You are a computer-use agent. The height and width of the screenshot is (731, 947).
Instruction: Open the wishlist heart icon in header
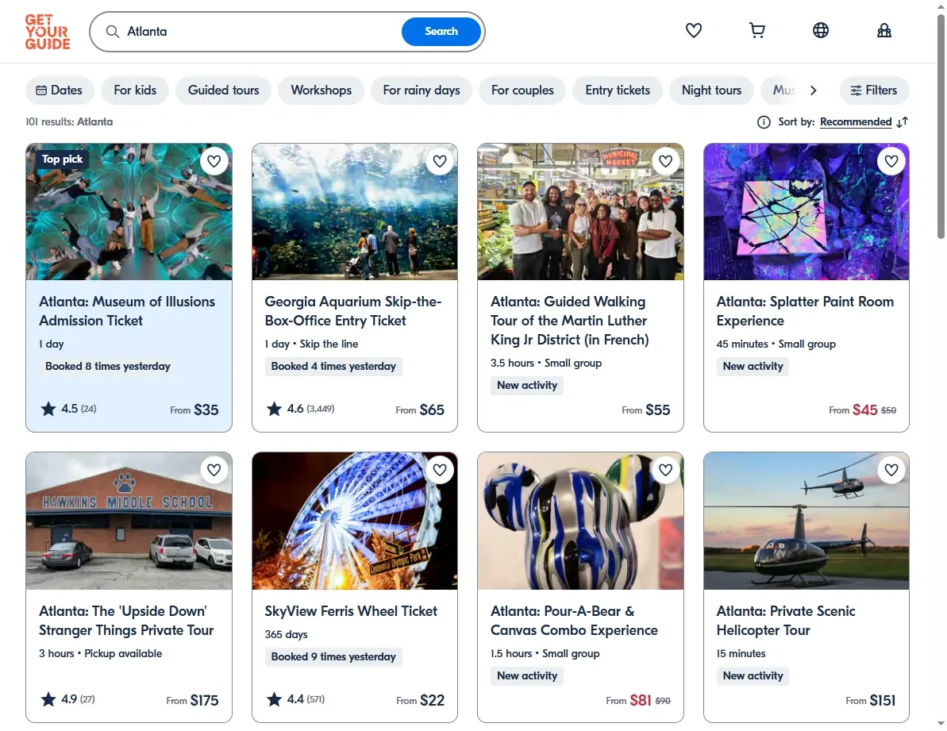693,30
